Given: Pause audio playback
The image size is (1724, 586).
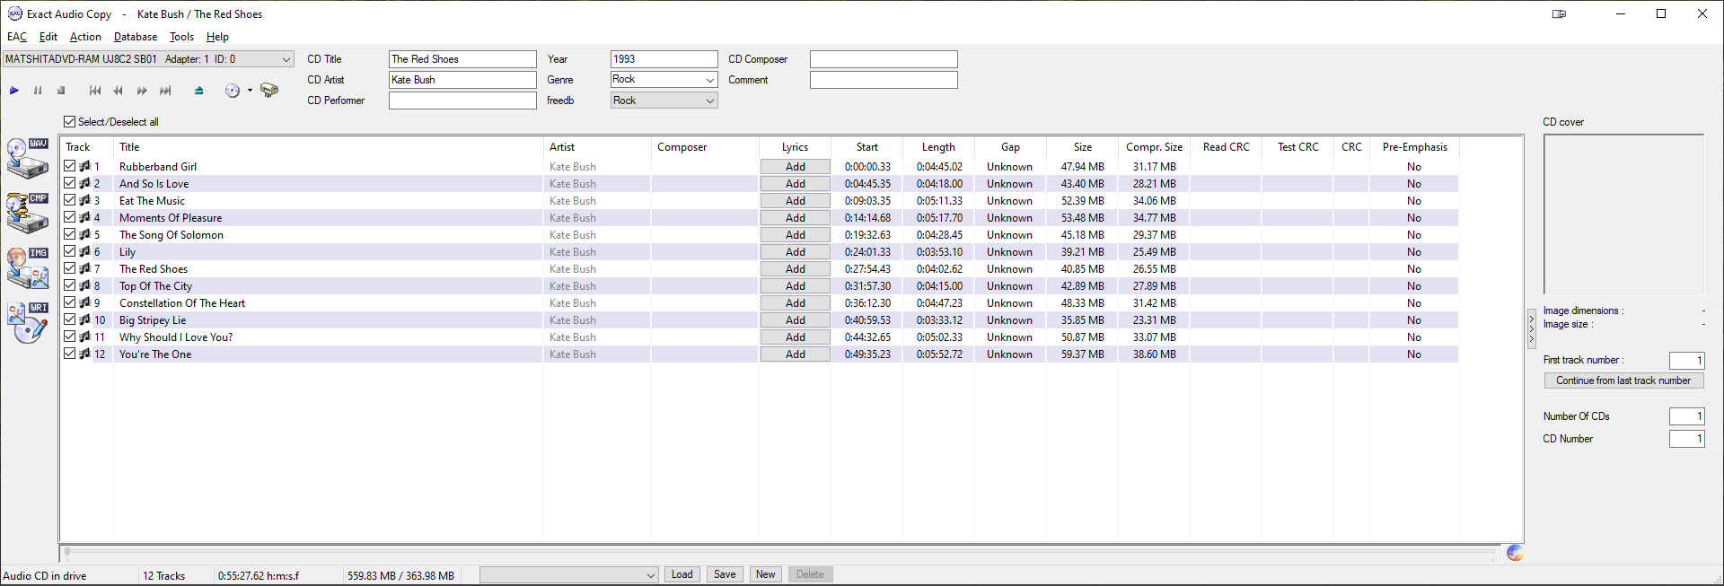Looking at the screenshot, I should (x=38, y=91).
